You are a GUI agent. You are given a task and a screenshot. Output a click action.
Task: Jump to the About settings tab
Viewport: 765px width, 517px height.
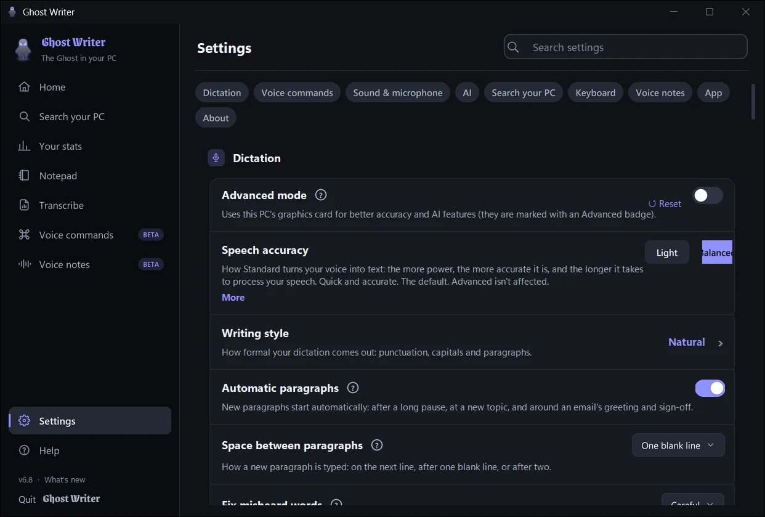click(216, 118)
